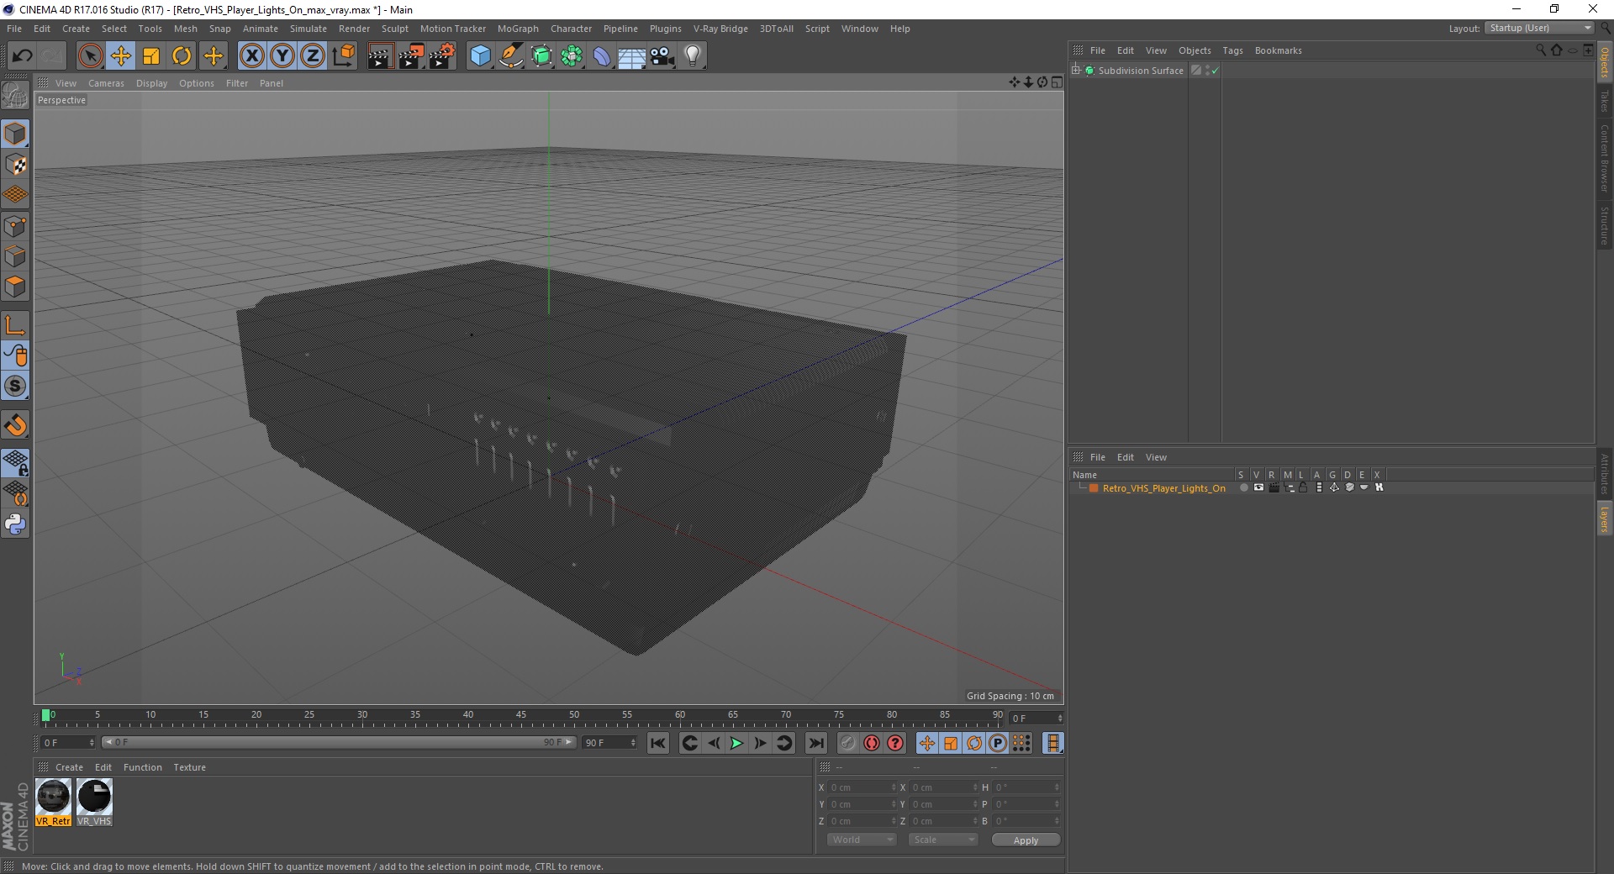This screenshot has width=1614, height=874.
Task: Open the spline pen tool
Action: click(511, 56)
